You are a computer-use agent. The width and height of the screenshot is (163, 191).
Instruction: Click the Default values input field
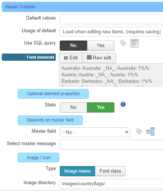point(112,19)
